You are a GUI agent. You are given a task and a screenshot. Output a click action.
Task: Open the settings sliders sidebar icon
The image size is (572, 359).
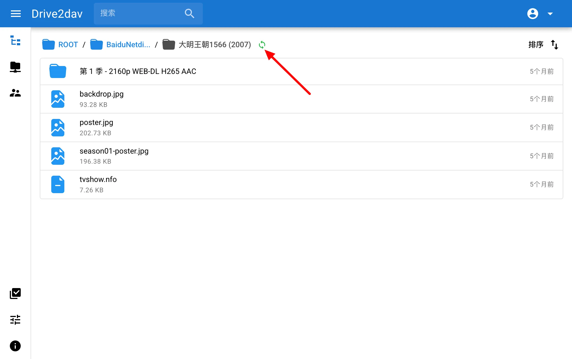coord(15,320)
